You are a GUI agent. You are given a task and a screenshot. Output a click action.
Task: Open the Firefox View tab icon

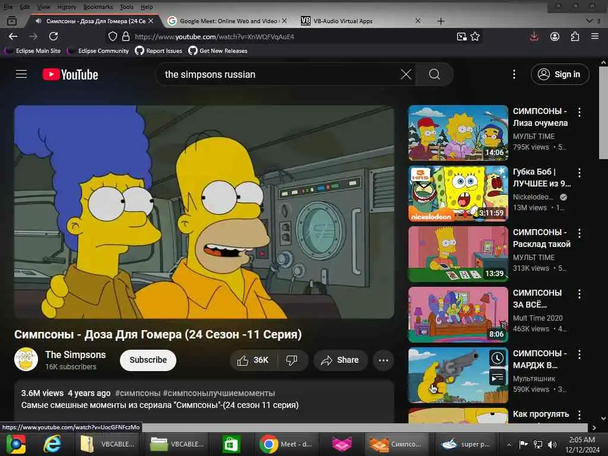coord(12,21)
